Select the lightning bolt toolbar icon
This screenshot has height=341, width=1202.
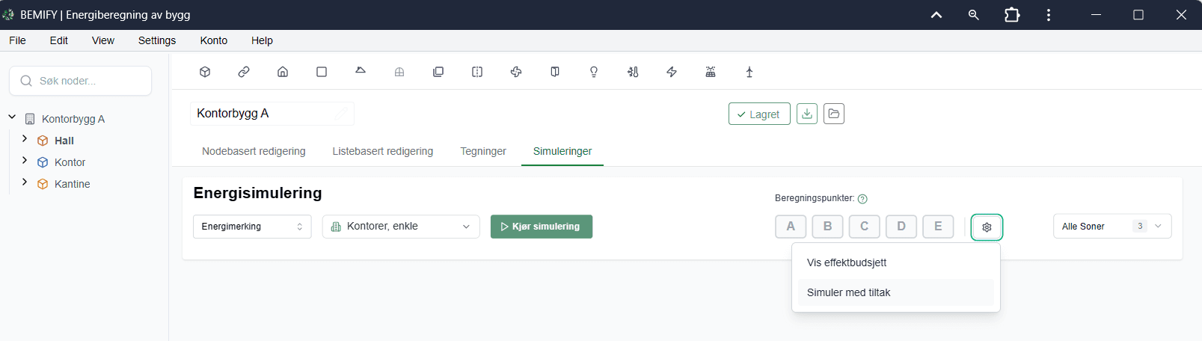672,72
